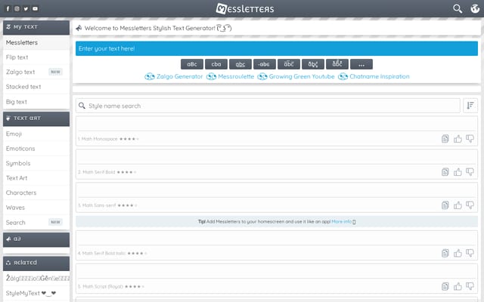484x302 pixels.
Task: Open the StyleMyText related link
Action: pos(36,293)
